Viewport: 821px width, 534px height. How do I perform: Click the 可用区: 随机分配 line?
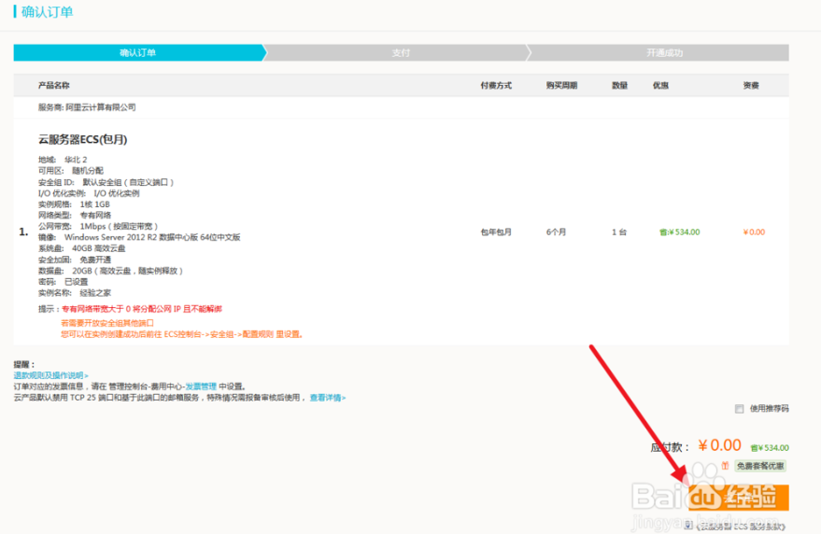point(71,171)
